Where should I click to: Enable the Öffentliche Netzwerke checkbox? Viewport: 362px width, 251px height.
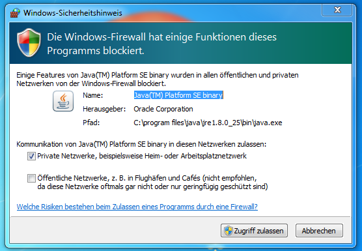tap(31, 179)
